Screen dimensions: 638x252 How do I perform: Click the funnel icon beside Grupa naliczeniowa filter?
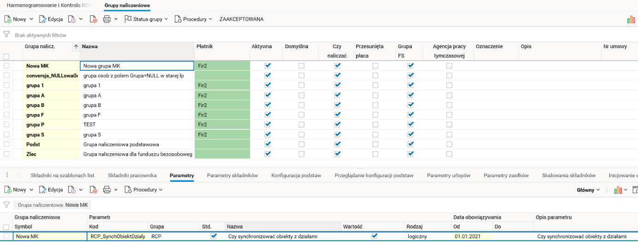[6, 205]
